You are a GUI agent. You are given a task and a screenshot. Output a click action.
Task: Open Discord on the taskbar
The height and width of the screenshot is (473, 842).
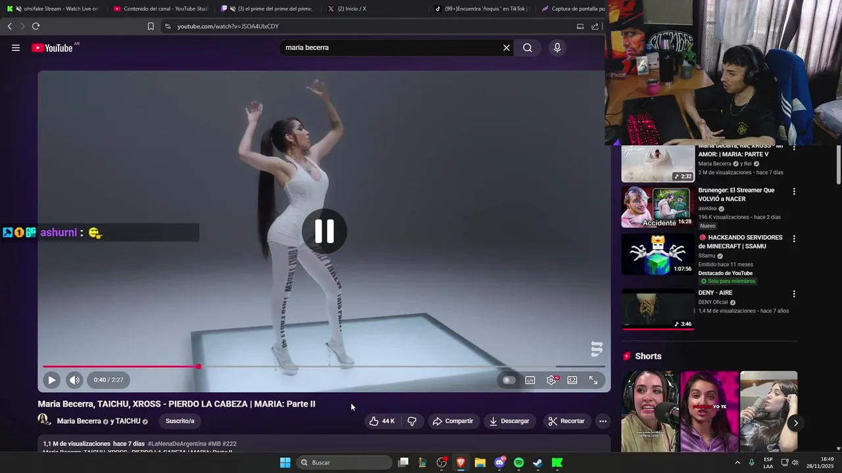click(500, 462)
